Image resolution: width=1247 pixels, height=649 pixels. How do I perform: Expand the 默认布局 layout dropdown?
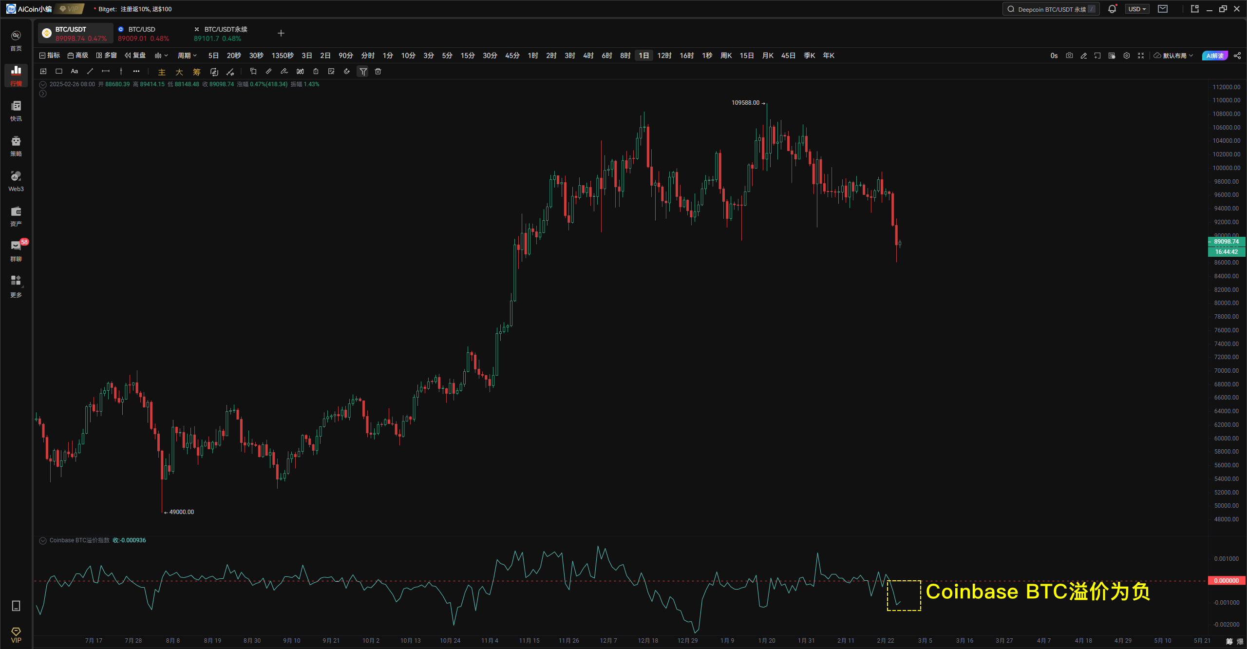pyautogui.click(x=1174, y=56)
